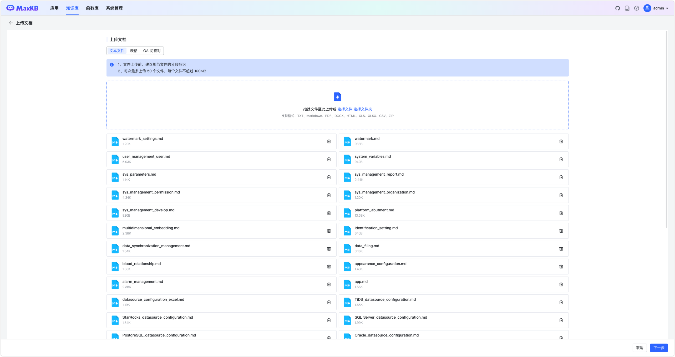This screenshot has width=675, height=357.
Task: Delete platform_abutment.md from upload list
Action: point(561,213)
